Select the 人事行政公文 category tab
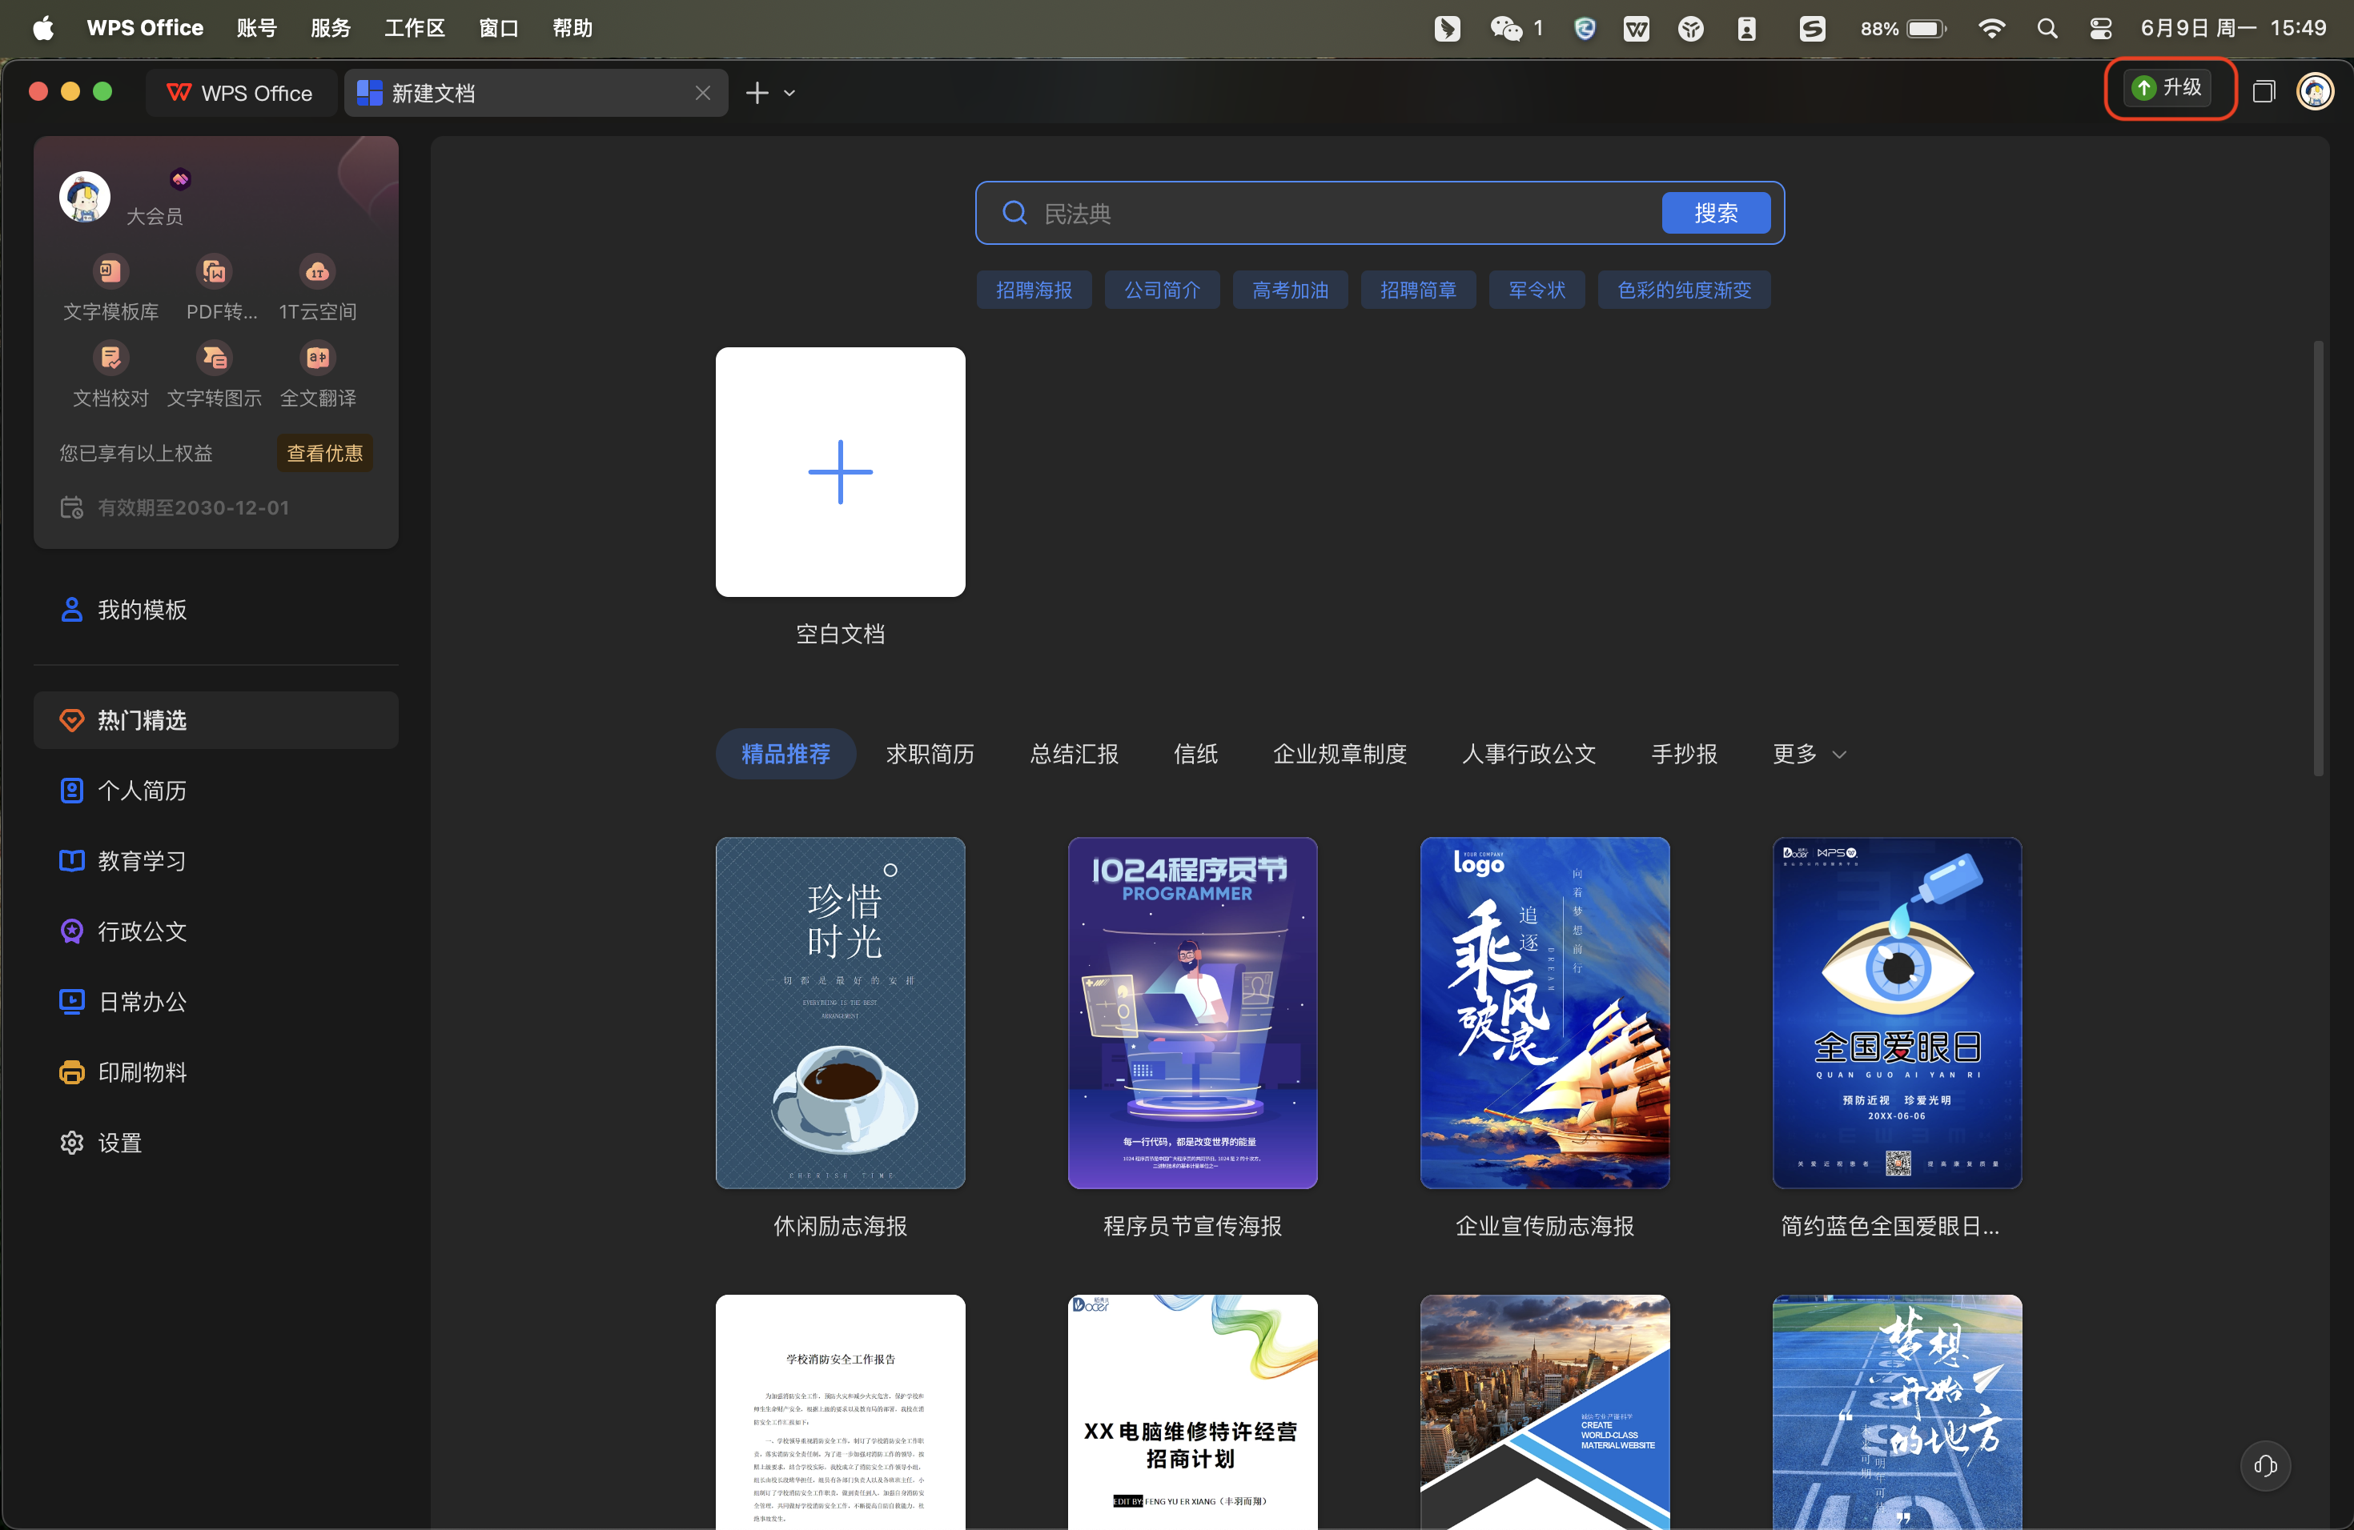2354x1530 pixels. coord(1528,754)
